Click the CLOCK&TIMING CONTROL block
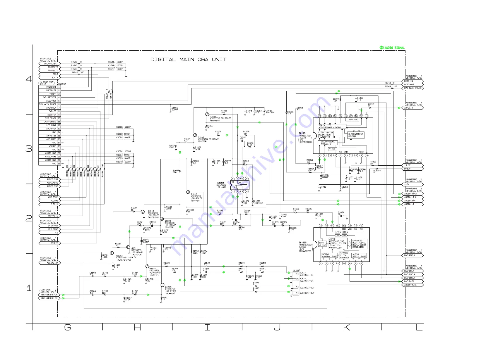The width and height of the screenshot is (498, 348). (x=356, y=135)
